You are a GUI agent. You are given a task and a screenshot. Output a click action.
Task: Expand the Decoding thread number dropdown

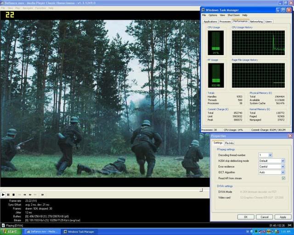tap(270, 155)
